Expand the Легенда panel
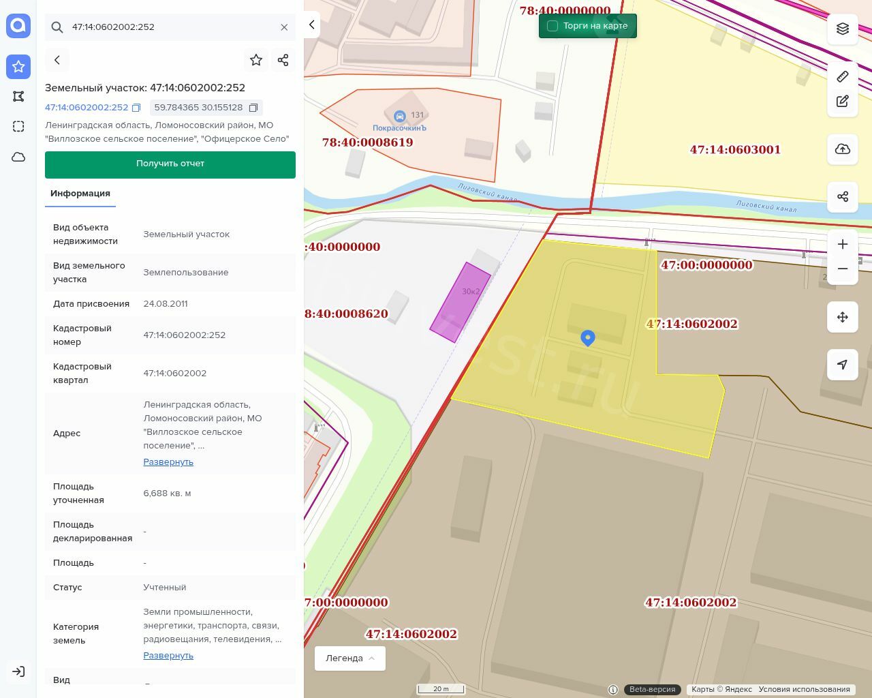The image size is (872, 698). (x=350, y=658)
